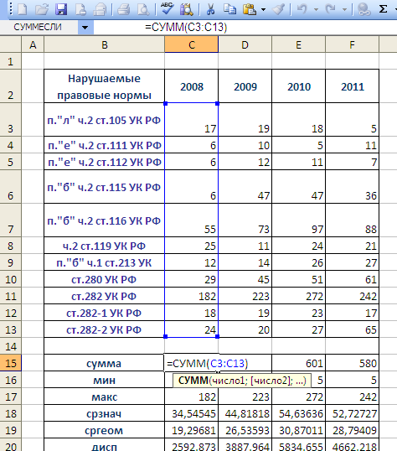Click the Copy icon

(x=229, y=9)
